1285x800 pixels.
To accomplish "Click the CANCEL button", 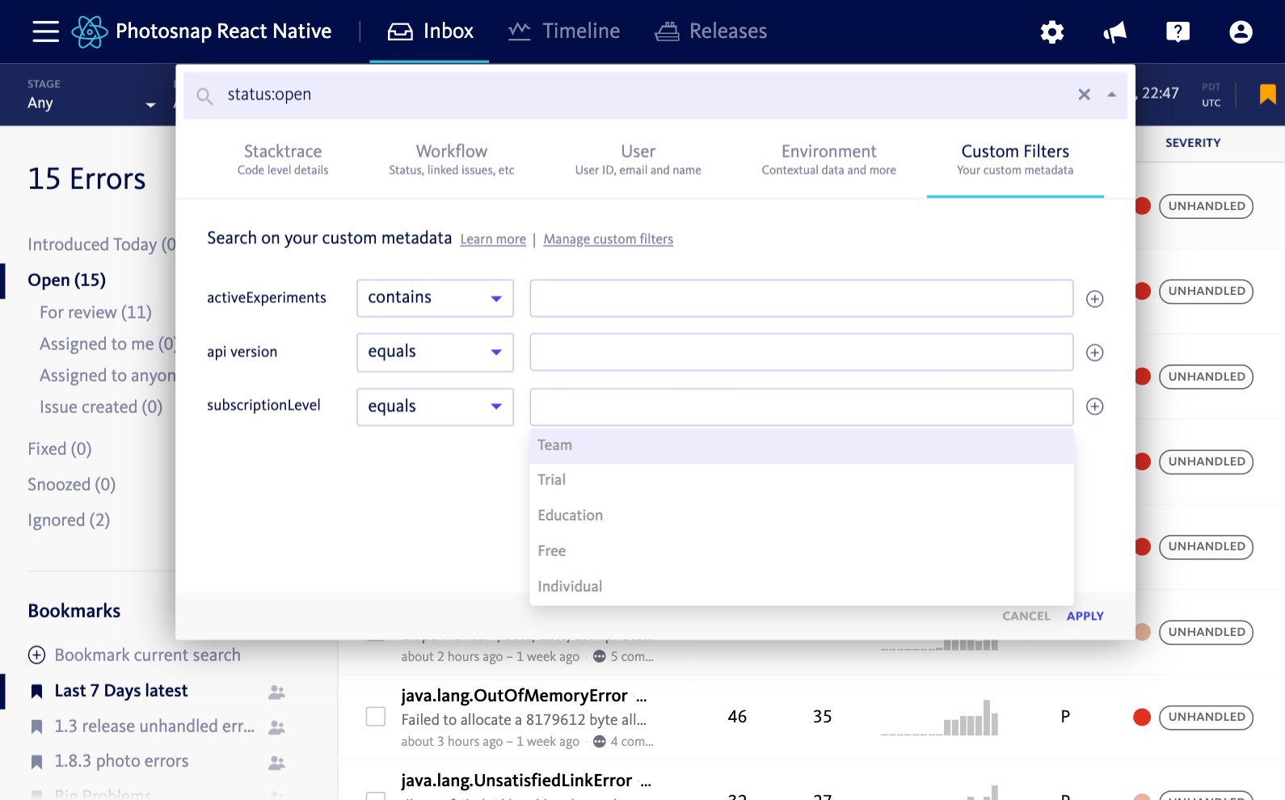I will pyautogui.click(x=1026, y=616).
